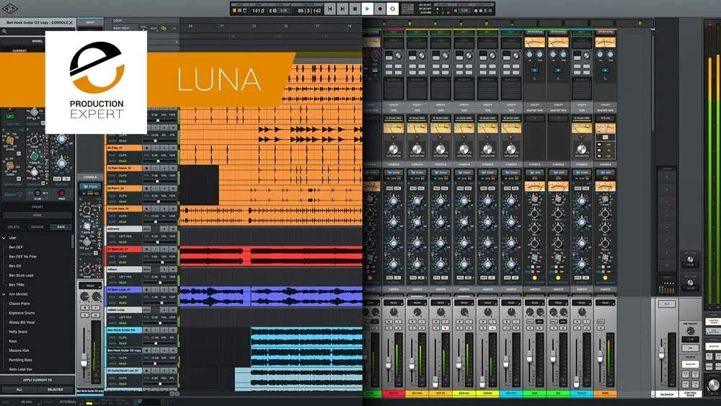Record-arm the Ben Hook Guitar OX track

tap(146, 330)
